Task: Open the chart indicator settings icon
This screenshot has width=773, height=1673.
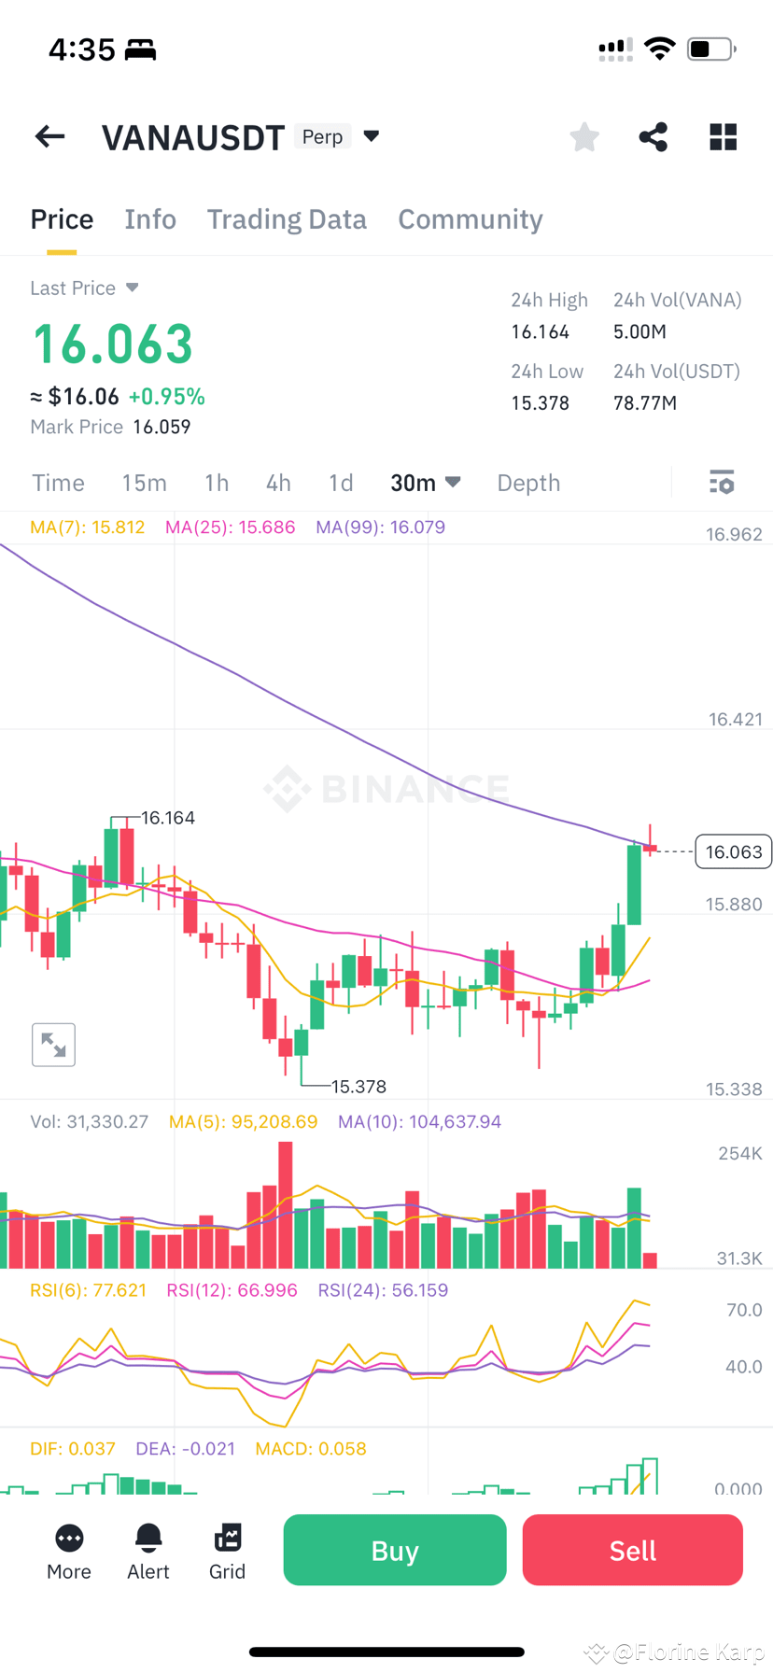Action: [721, 482]
